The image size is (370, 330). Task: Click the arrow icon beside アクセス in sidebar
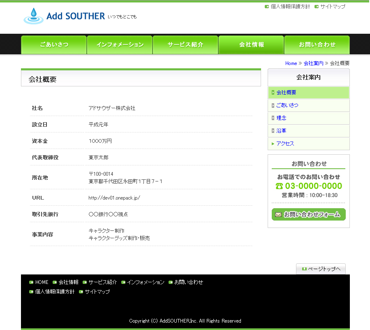click(x=273, y=144)
